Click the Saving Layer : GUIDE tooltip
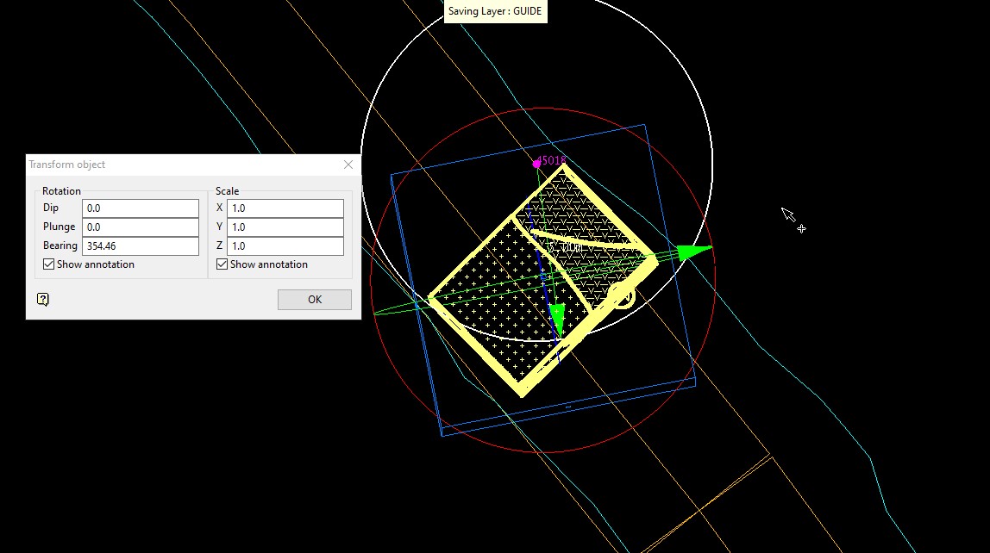 pyautogui.click(x=495, y=12)
